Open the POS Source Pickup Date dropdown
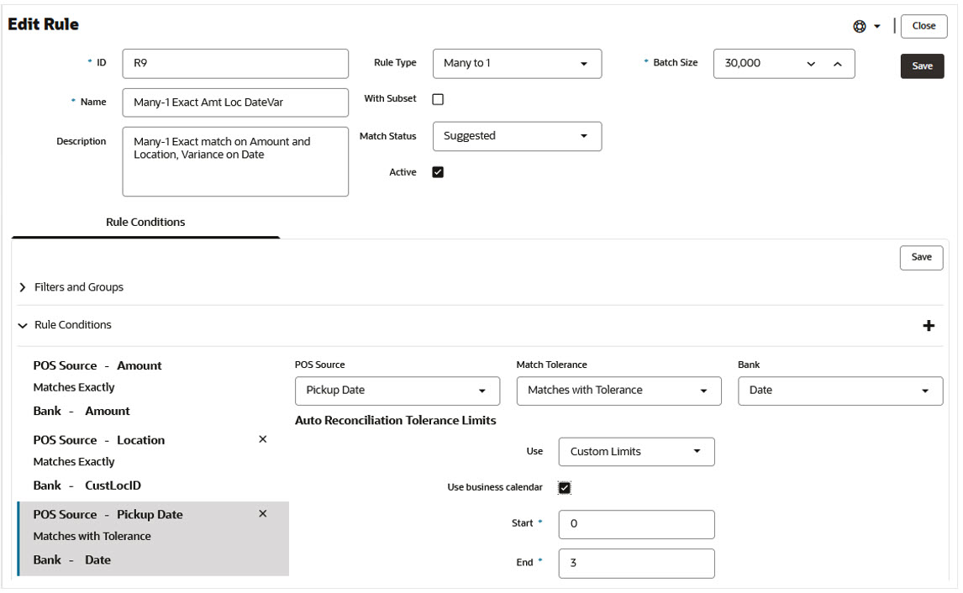Screen dimensions: 963x593 point(397,391)
